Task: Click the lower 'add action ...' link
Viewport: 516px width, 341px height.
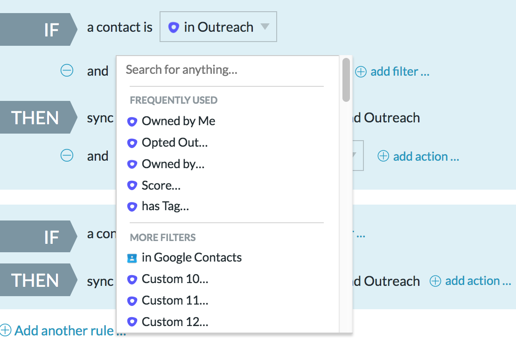Action: (478, 281)
